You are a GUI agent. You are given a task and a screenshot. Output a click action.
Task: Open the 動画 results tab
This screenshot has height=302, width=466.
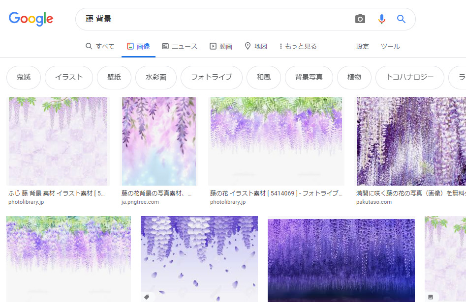pyautogui.click(x=220, y=46)
